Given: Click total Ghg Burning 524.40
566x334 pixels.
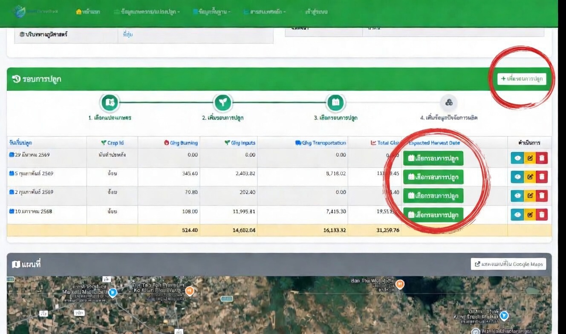Looking at the screenshot, I should 190,230.
